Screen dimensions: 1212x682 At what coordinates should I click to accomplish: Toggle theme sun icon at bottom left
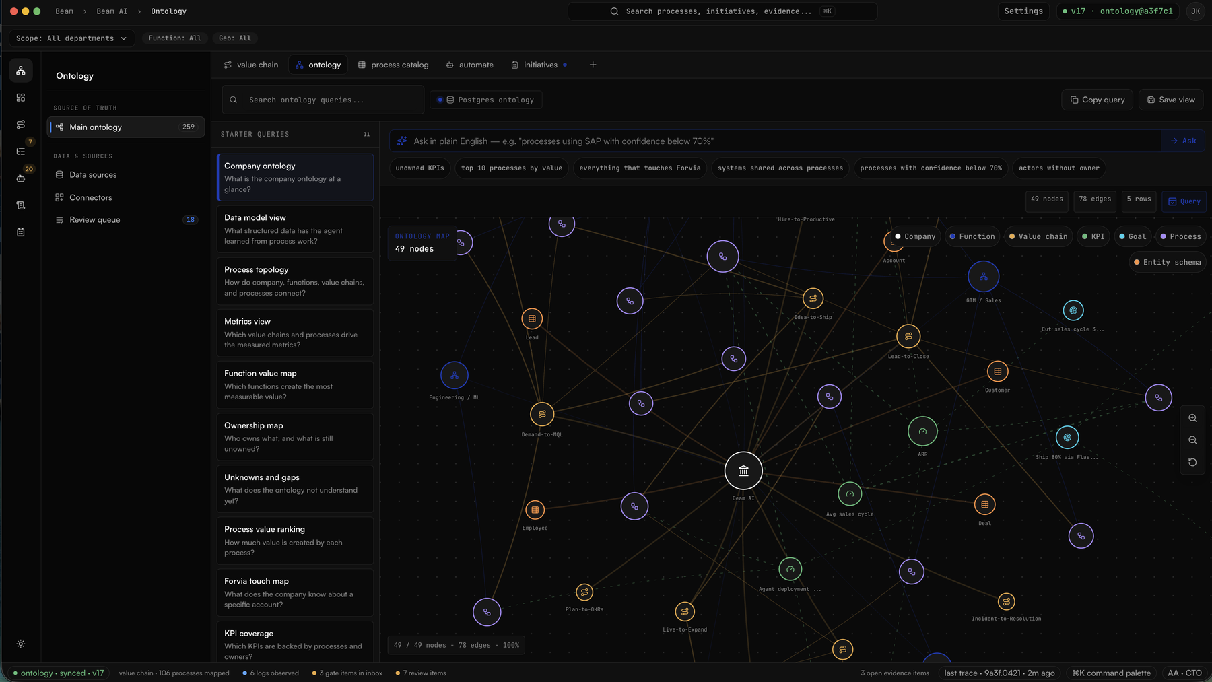[21, 644]
